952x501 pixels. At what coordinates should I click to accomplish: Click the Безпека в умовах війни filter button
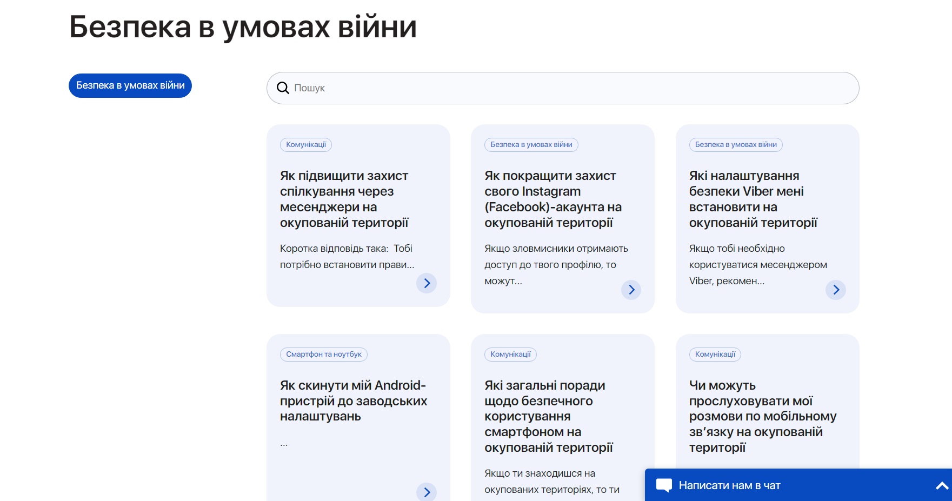(130, 85)
